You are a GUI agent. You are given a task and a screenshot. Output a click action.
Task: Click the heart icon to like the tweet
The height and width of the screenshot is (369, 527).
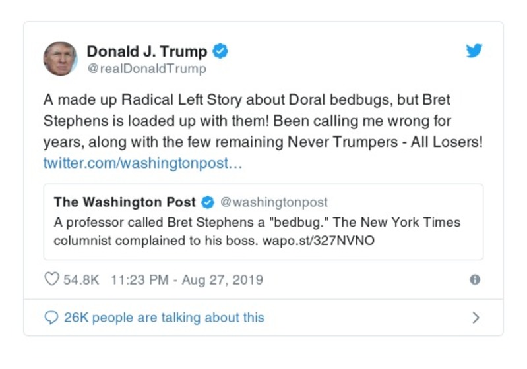click(51, 279)
